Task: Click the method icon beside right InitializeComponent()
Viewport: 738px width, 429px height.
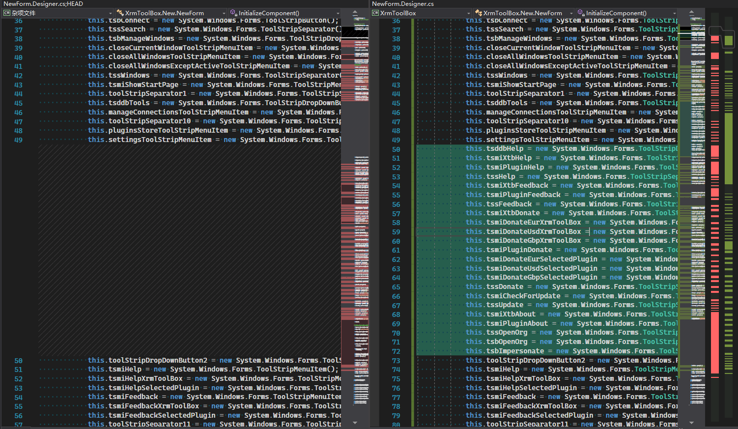Action: point(581,13)
